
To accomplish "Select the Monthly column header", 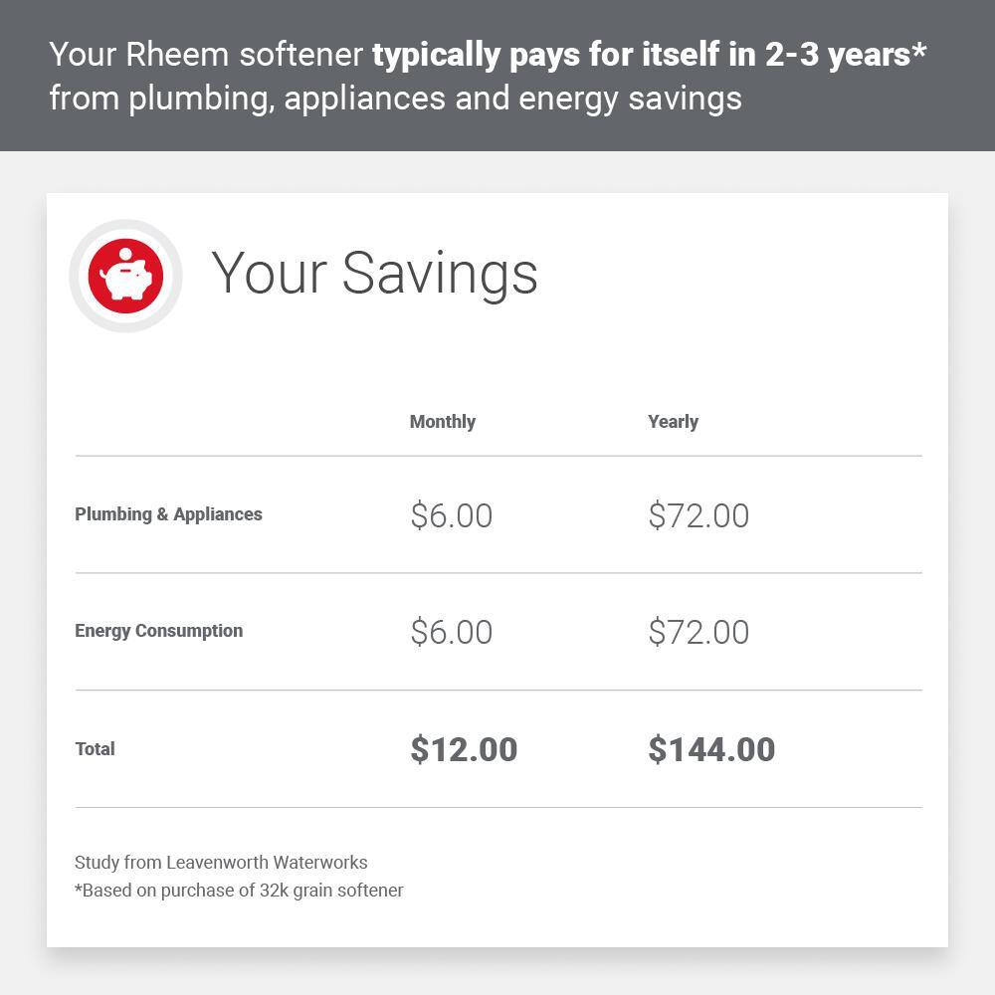I will point(442,422).
